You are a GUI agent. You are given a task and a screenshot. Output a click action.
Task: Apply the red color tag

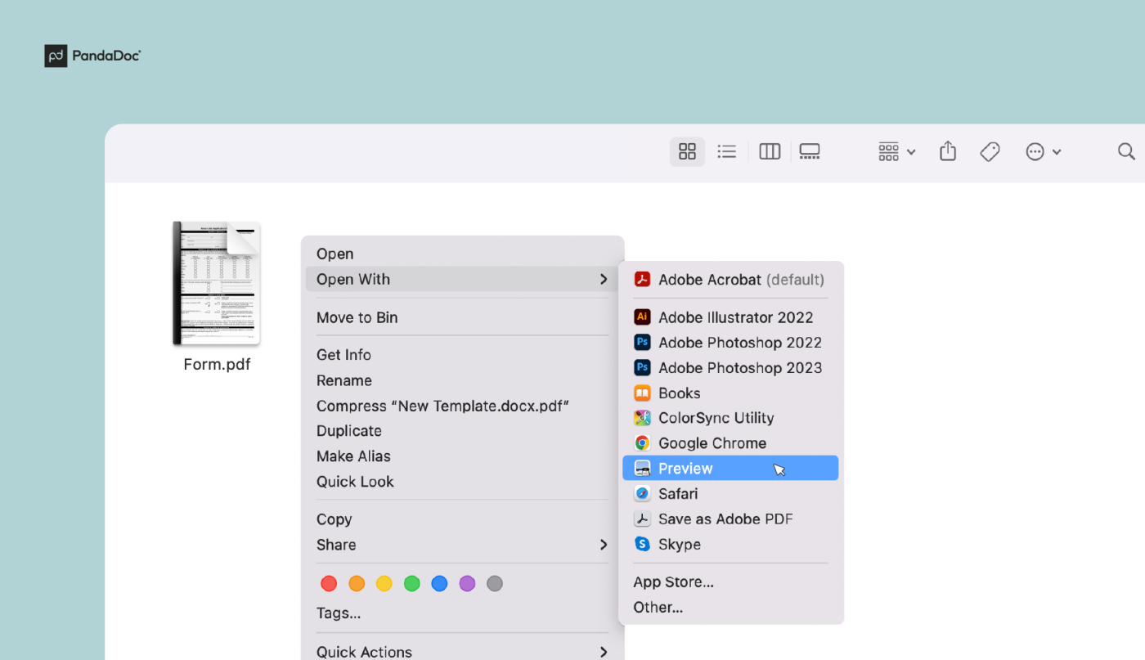coord(329,584)
